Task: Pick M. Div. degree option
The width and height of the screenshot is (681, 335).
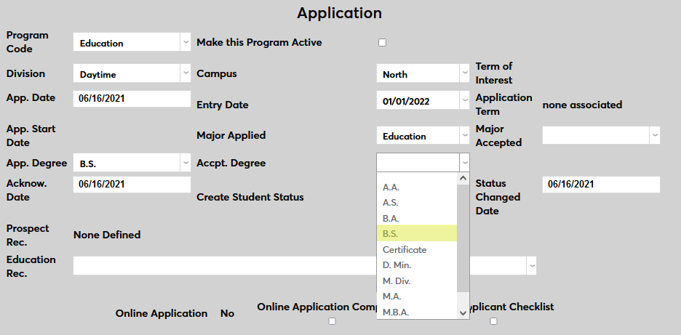Action: coord(417,280)
